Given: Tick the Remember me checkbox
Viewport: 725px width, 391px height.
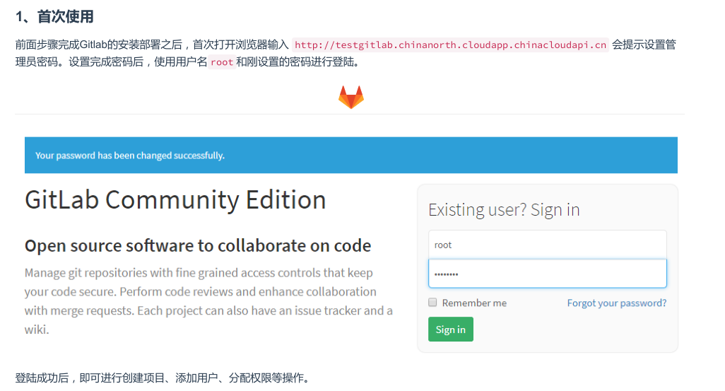Looking at the screenshot, I should pyautogui.click(x=432, y=302).
